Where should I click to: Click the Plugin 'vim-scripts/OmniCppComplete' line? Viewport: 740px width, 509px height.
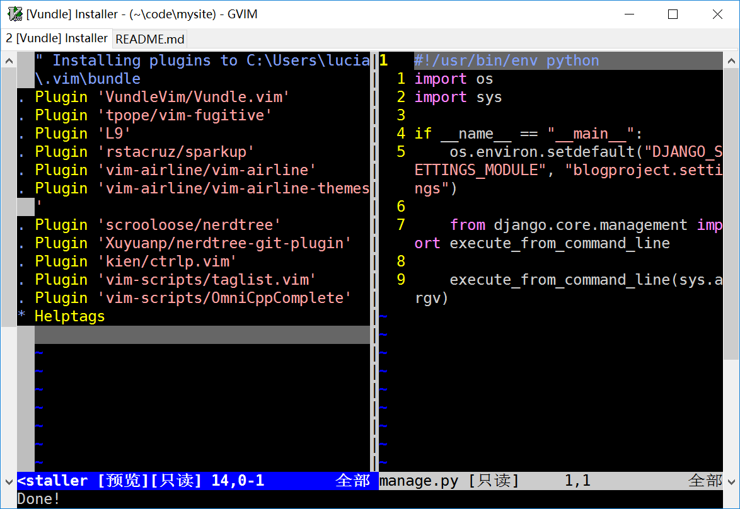pyautogui.click(x=193, y=298)
